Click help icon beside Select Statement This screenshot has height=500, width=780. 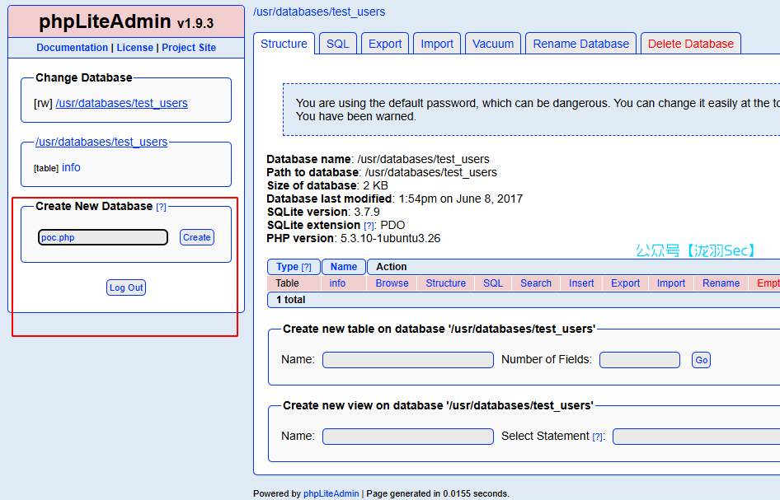pyautogui.click(x=598, y=437)
